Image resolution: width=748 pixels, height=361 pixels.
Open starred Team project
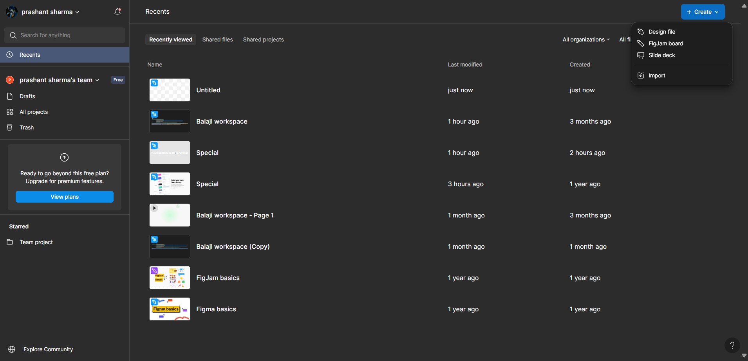[x=65, y=242]
